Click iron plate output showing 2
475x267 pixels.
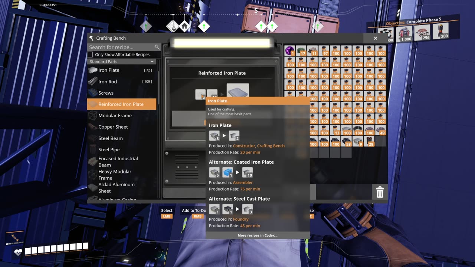point(234,136)
